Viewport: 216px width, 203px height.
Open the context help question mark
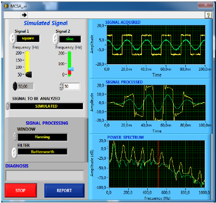(x=208, y=15)
